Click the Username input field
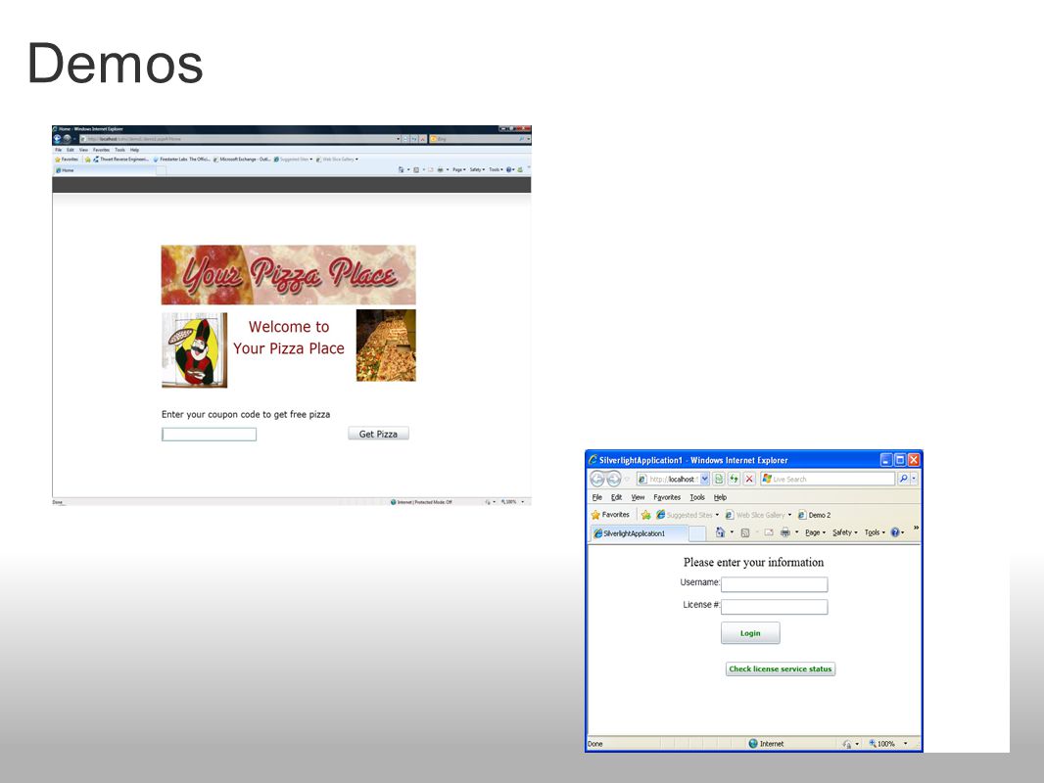Screen dimensions: 1044x783 775,584
